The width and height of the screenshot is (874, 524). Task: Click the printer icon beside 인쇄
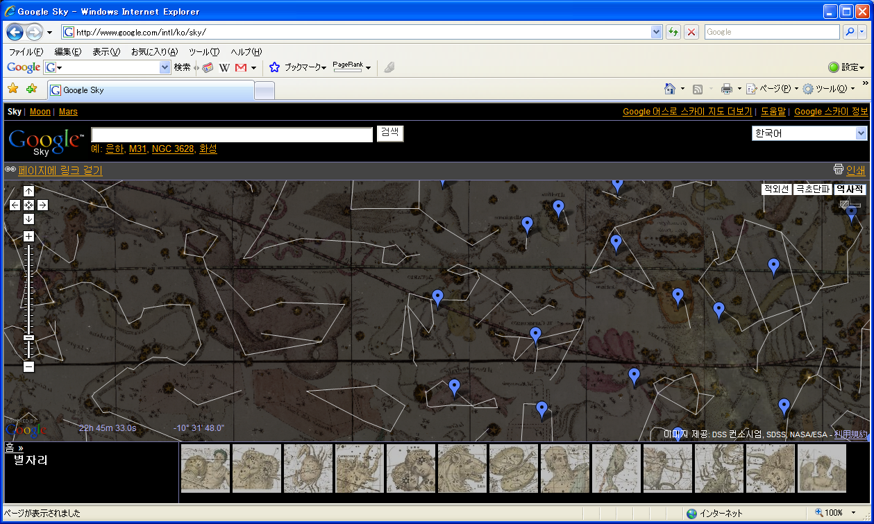pos(838,169)
